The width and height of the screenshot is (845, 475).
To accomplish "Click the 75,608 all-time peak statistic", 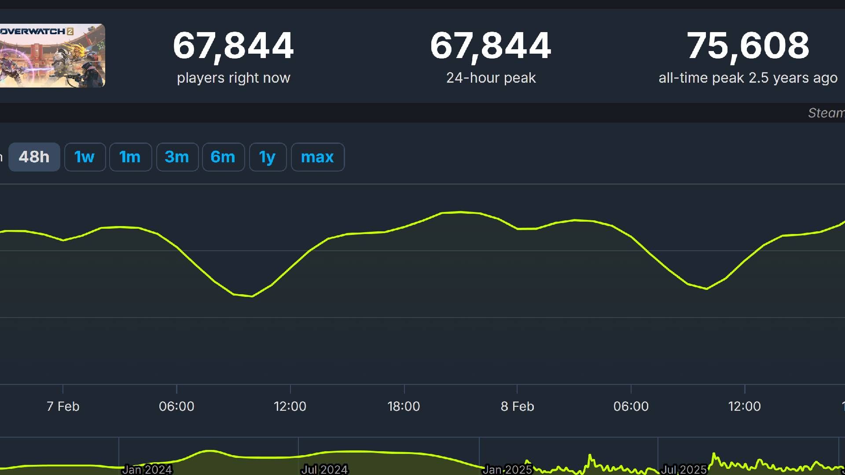I will tap(748, 46).
